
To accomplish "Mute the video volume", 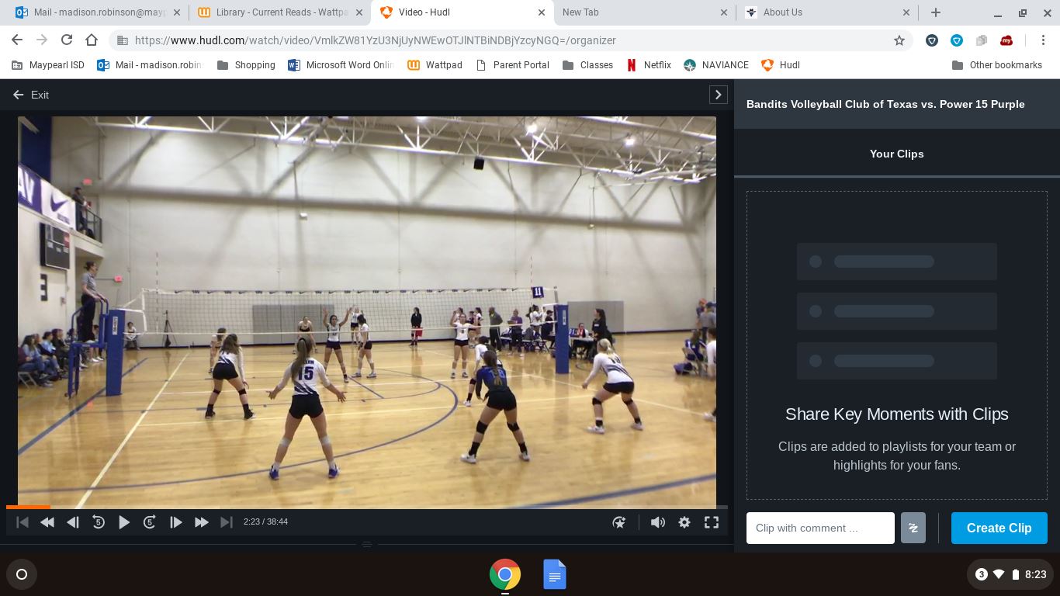I will pyautogui.click(x=657, y=522).
